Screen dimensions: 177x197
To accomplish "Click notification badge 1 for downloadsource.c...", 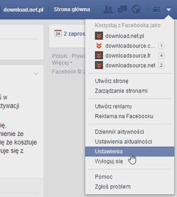I will pyautogui.click(x=161, y=46).
